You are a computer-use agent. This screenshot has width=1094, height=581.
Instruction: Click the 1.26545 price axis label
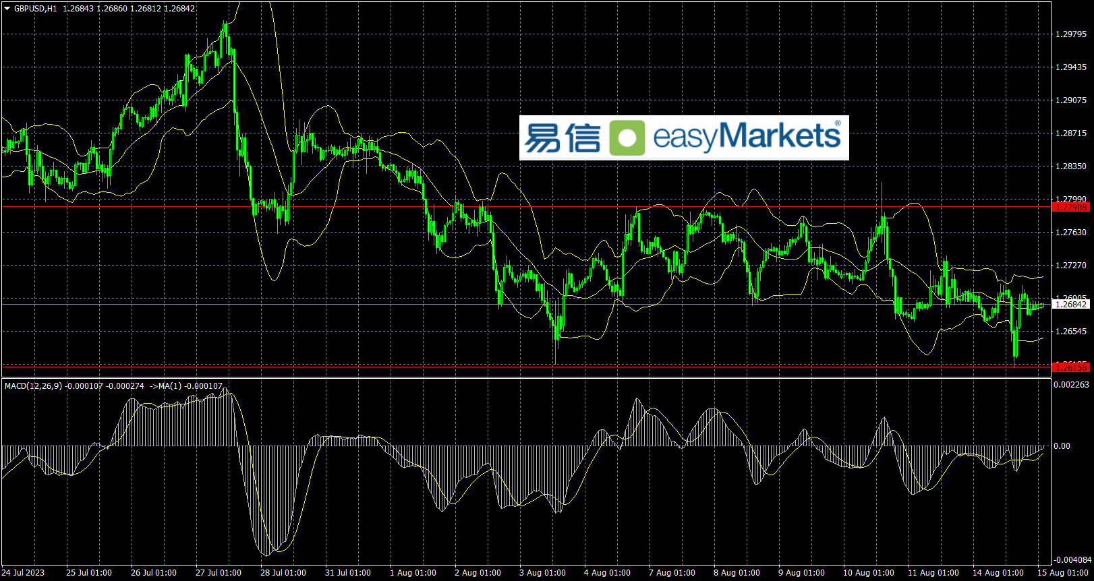1071,332
